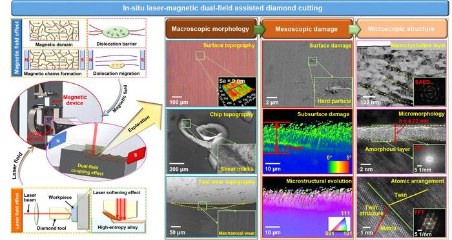Click the Dislocation migration caption

[116, 74]
